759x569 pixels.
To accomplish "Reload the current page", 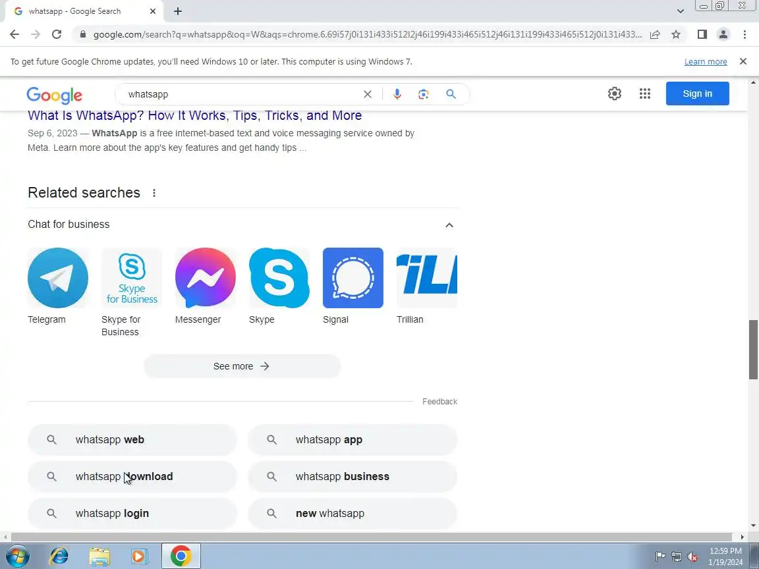I will pos(57,34).
